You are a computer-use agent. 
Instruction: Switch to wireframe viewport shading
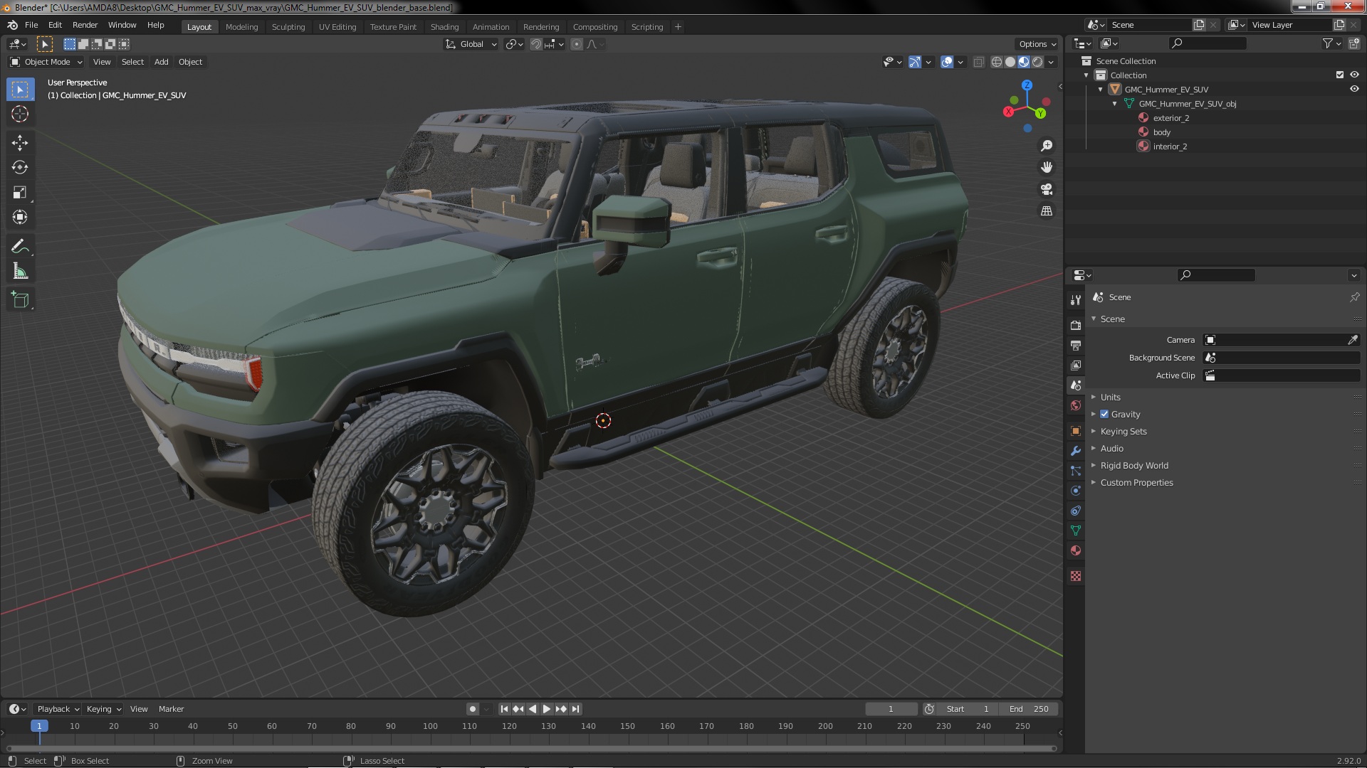[997, 62]
